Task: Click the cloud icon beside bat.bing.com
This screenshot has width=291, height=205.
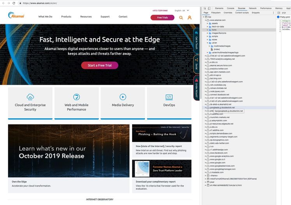Action: point(208,79)
